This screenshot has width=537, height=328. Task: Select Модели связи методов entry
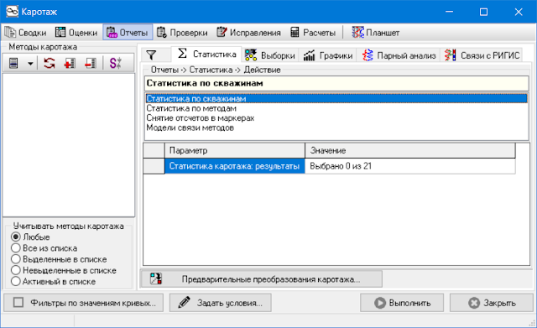tap(336, 128)
